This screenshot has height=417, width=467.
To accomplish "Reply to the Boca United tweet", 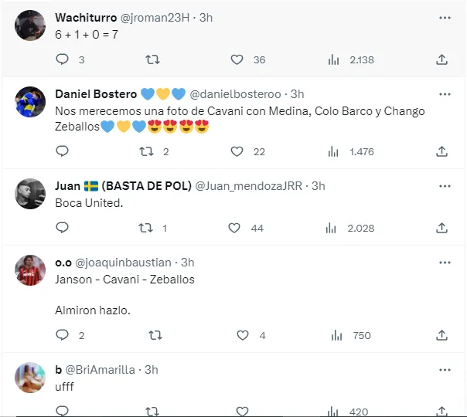I will (63, 228).
